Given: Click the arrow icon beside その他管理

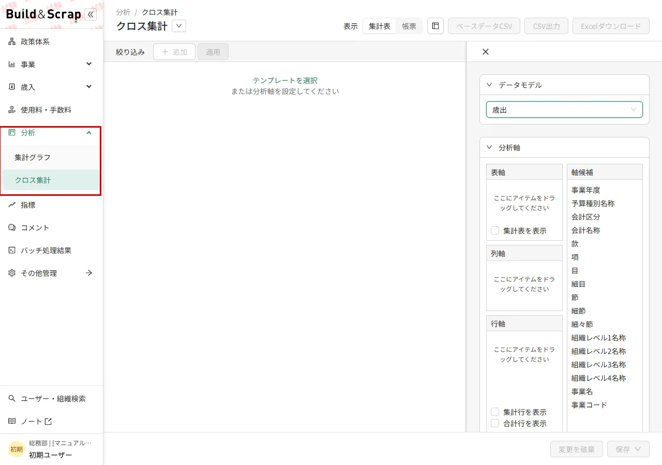Looking at the screenshot, I should click(x=89, y=273).
